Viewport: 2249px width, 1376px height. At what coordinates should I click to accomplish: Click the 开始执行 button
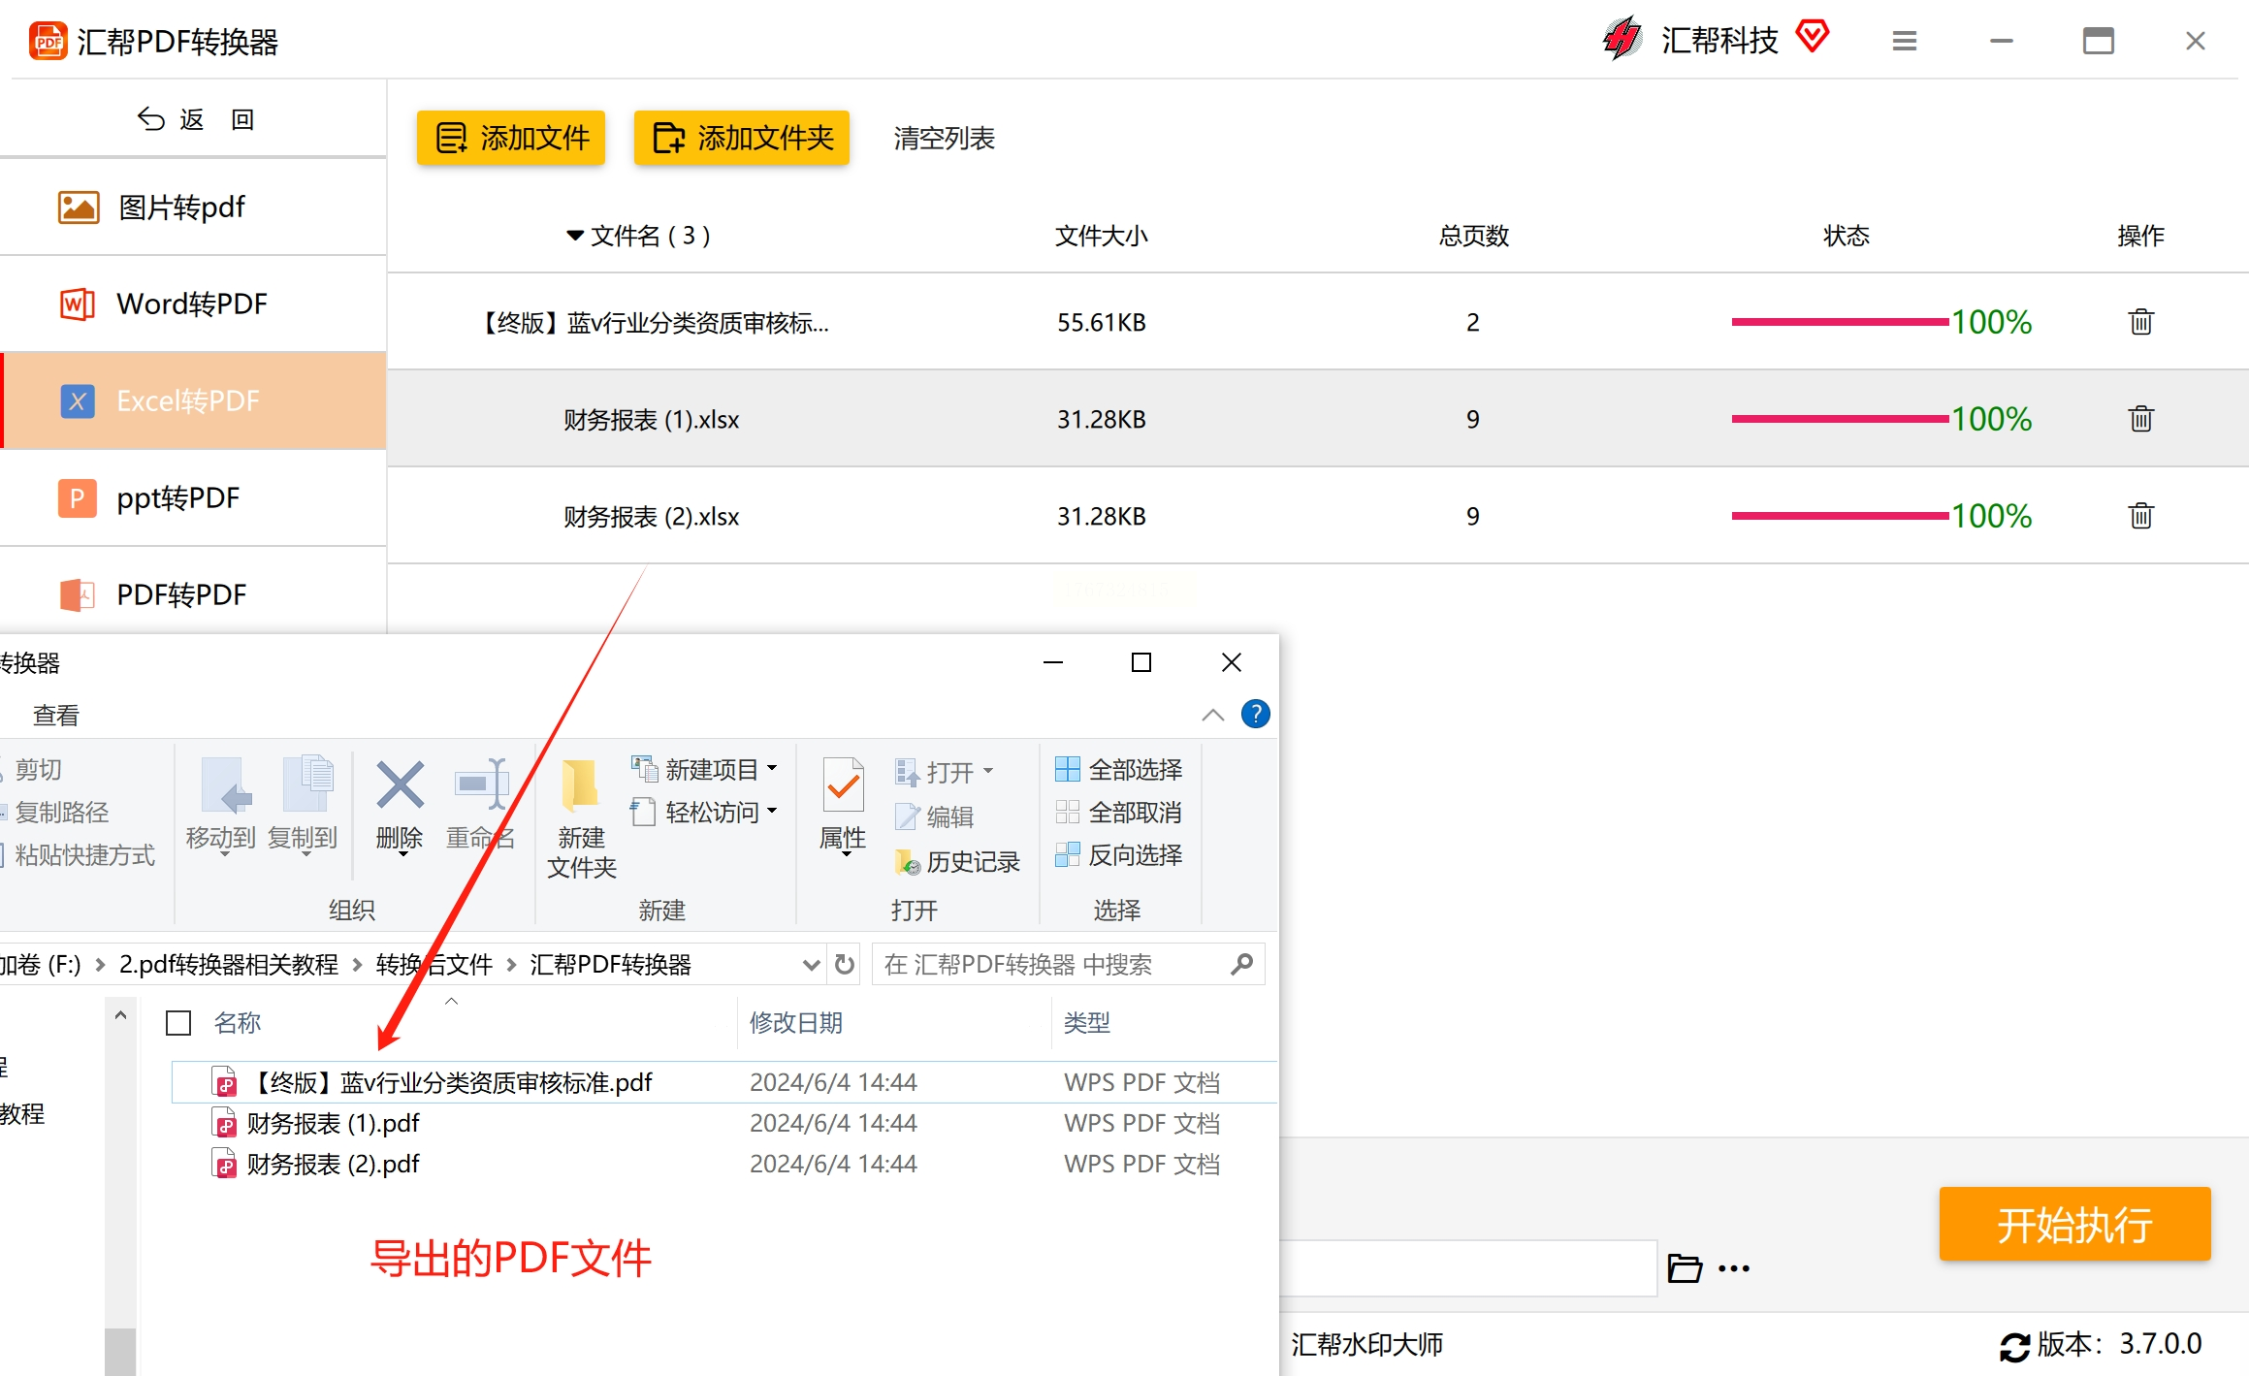click(x=2073, y=1225)
